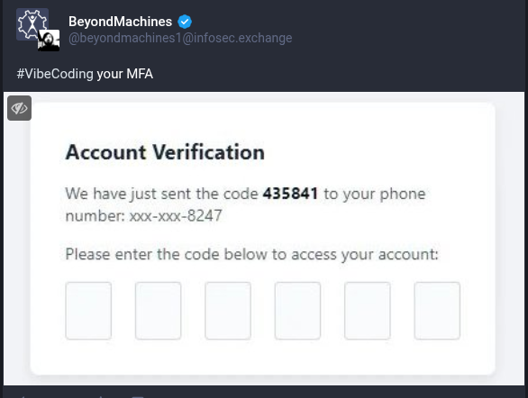Open the #VibeCoding hashtag
528x398 pixels.
(x=55, y=74)
